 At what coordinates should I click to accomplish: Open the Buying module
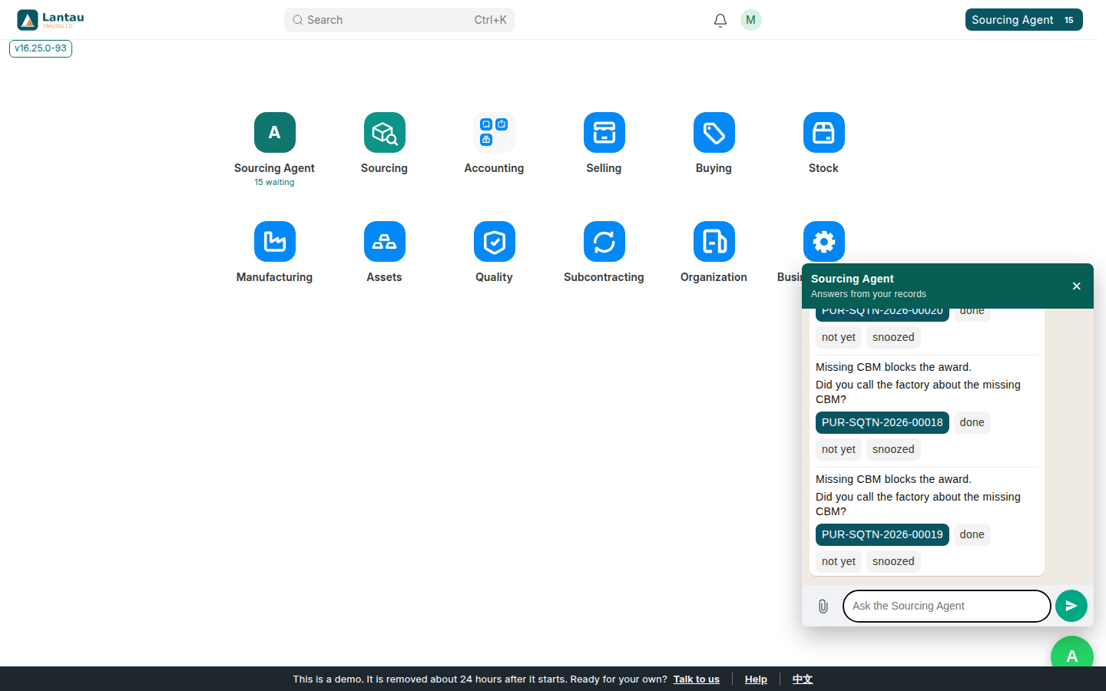(x=714, y=133)
